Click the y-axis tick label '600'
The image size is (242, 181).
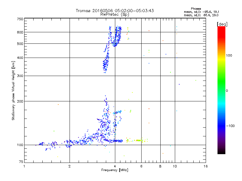(x=20, y=32)
